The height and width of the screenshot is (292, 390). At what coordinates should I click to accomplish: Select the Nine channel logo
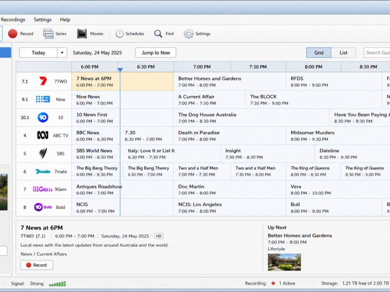43,99
